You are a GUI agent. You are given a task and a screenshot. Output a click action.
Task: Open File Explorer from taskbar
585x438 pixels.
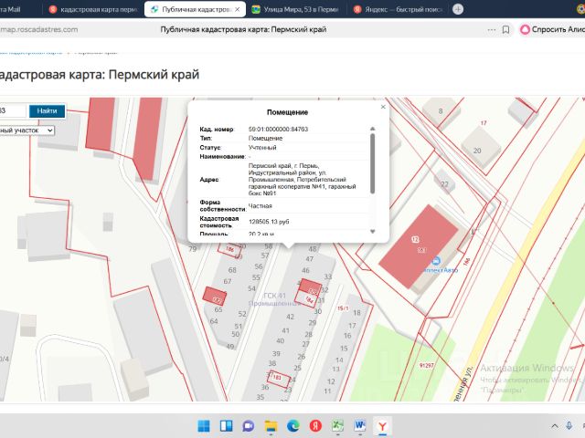[271, 426]
